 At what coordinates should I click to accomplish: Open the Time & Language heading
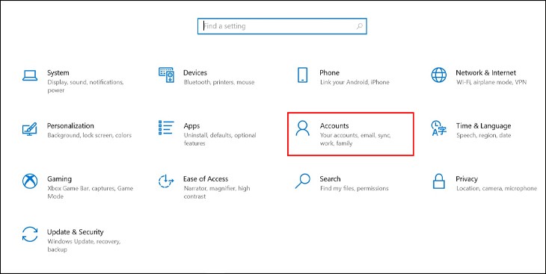tap(484, 126)
